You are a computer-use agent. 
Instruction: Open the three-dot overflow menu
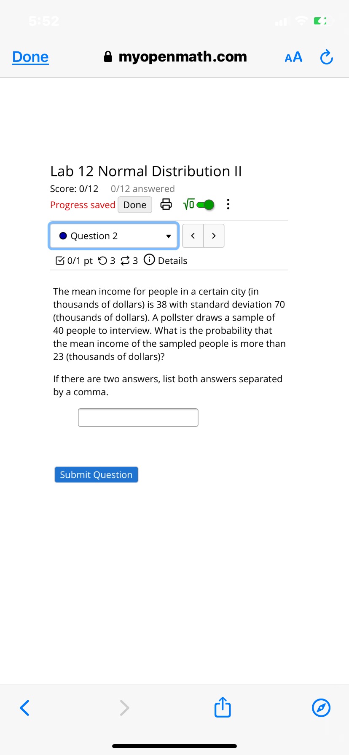(228, 204)
